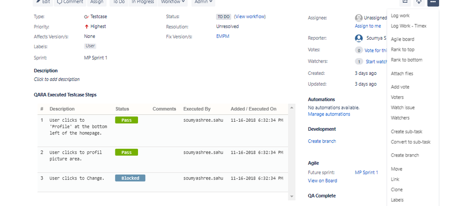This screenshot has height=206, width=452.
Task: Select Clone from the menu
Action: coord(397,190)
